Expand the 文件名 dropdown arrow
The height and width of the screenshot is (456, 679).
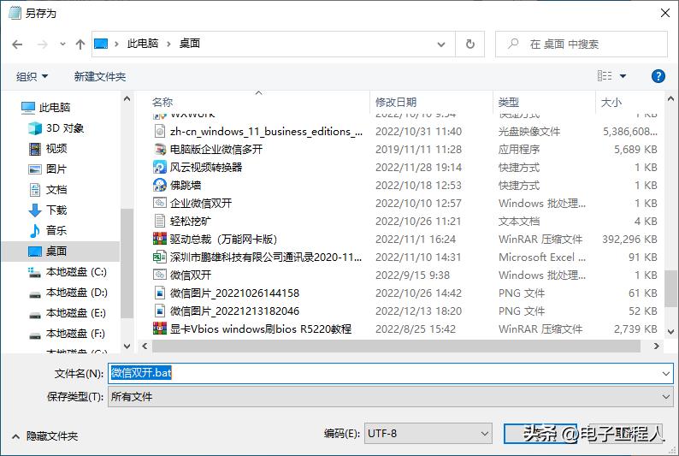coord(666,373)
